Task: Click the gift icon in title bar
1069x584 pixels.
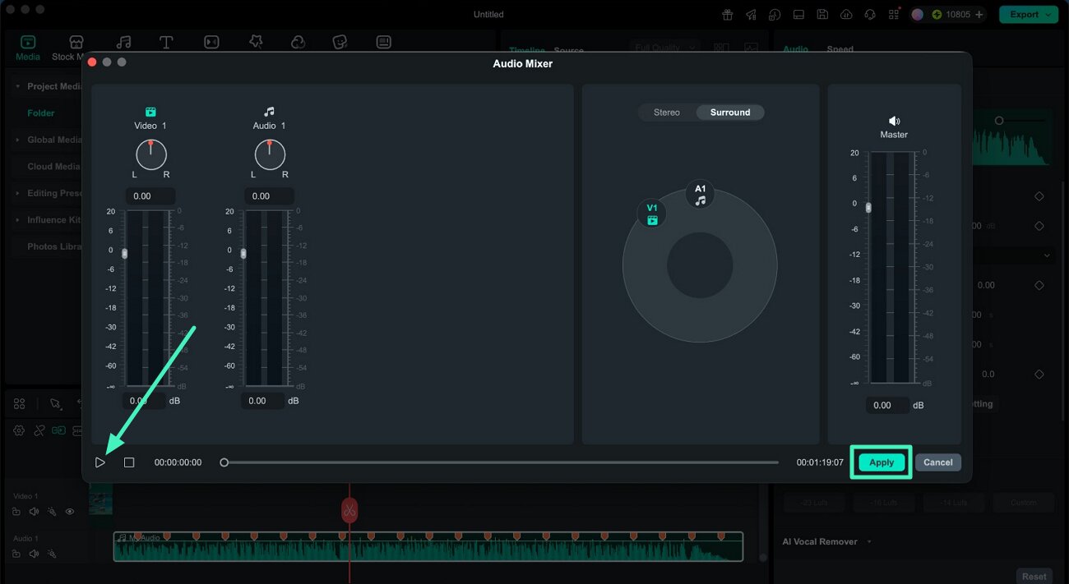Action: (728, 15)
